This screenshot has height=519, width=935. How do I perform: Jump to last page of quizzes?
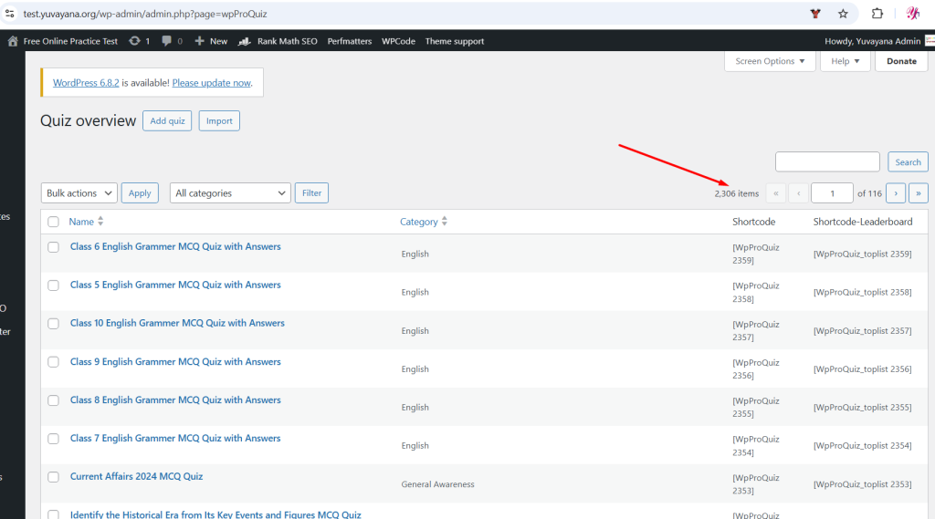[919, 193]
